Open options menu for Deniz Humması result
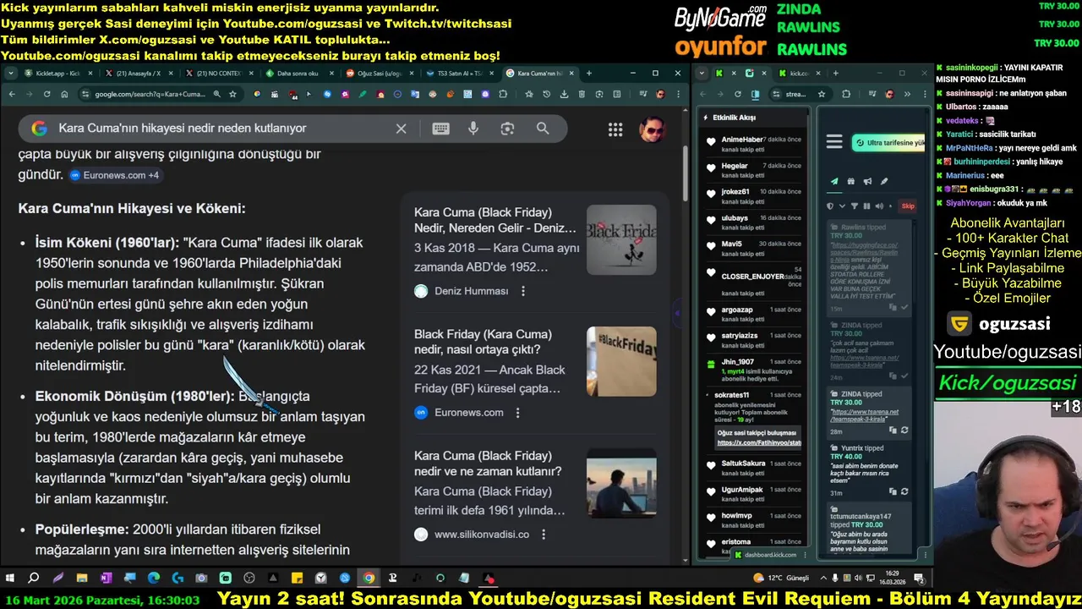Screen dimensions: 1082x609 point(523,291)
